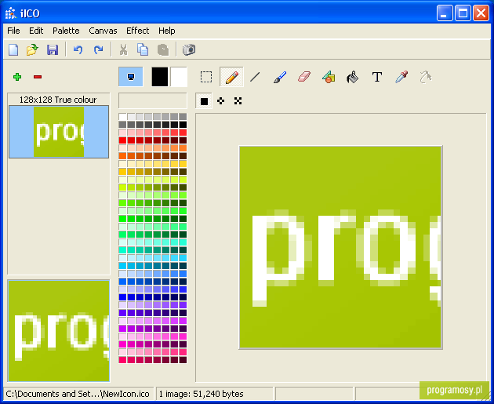Image resolution: width=494 pixels, height=404 pixels.
Task: Create a new icon file
Action: pyautogui.click(x=13, y=49)
